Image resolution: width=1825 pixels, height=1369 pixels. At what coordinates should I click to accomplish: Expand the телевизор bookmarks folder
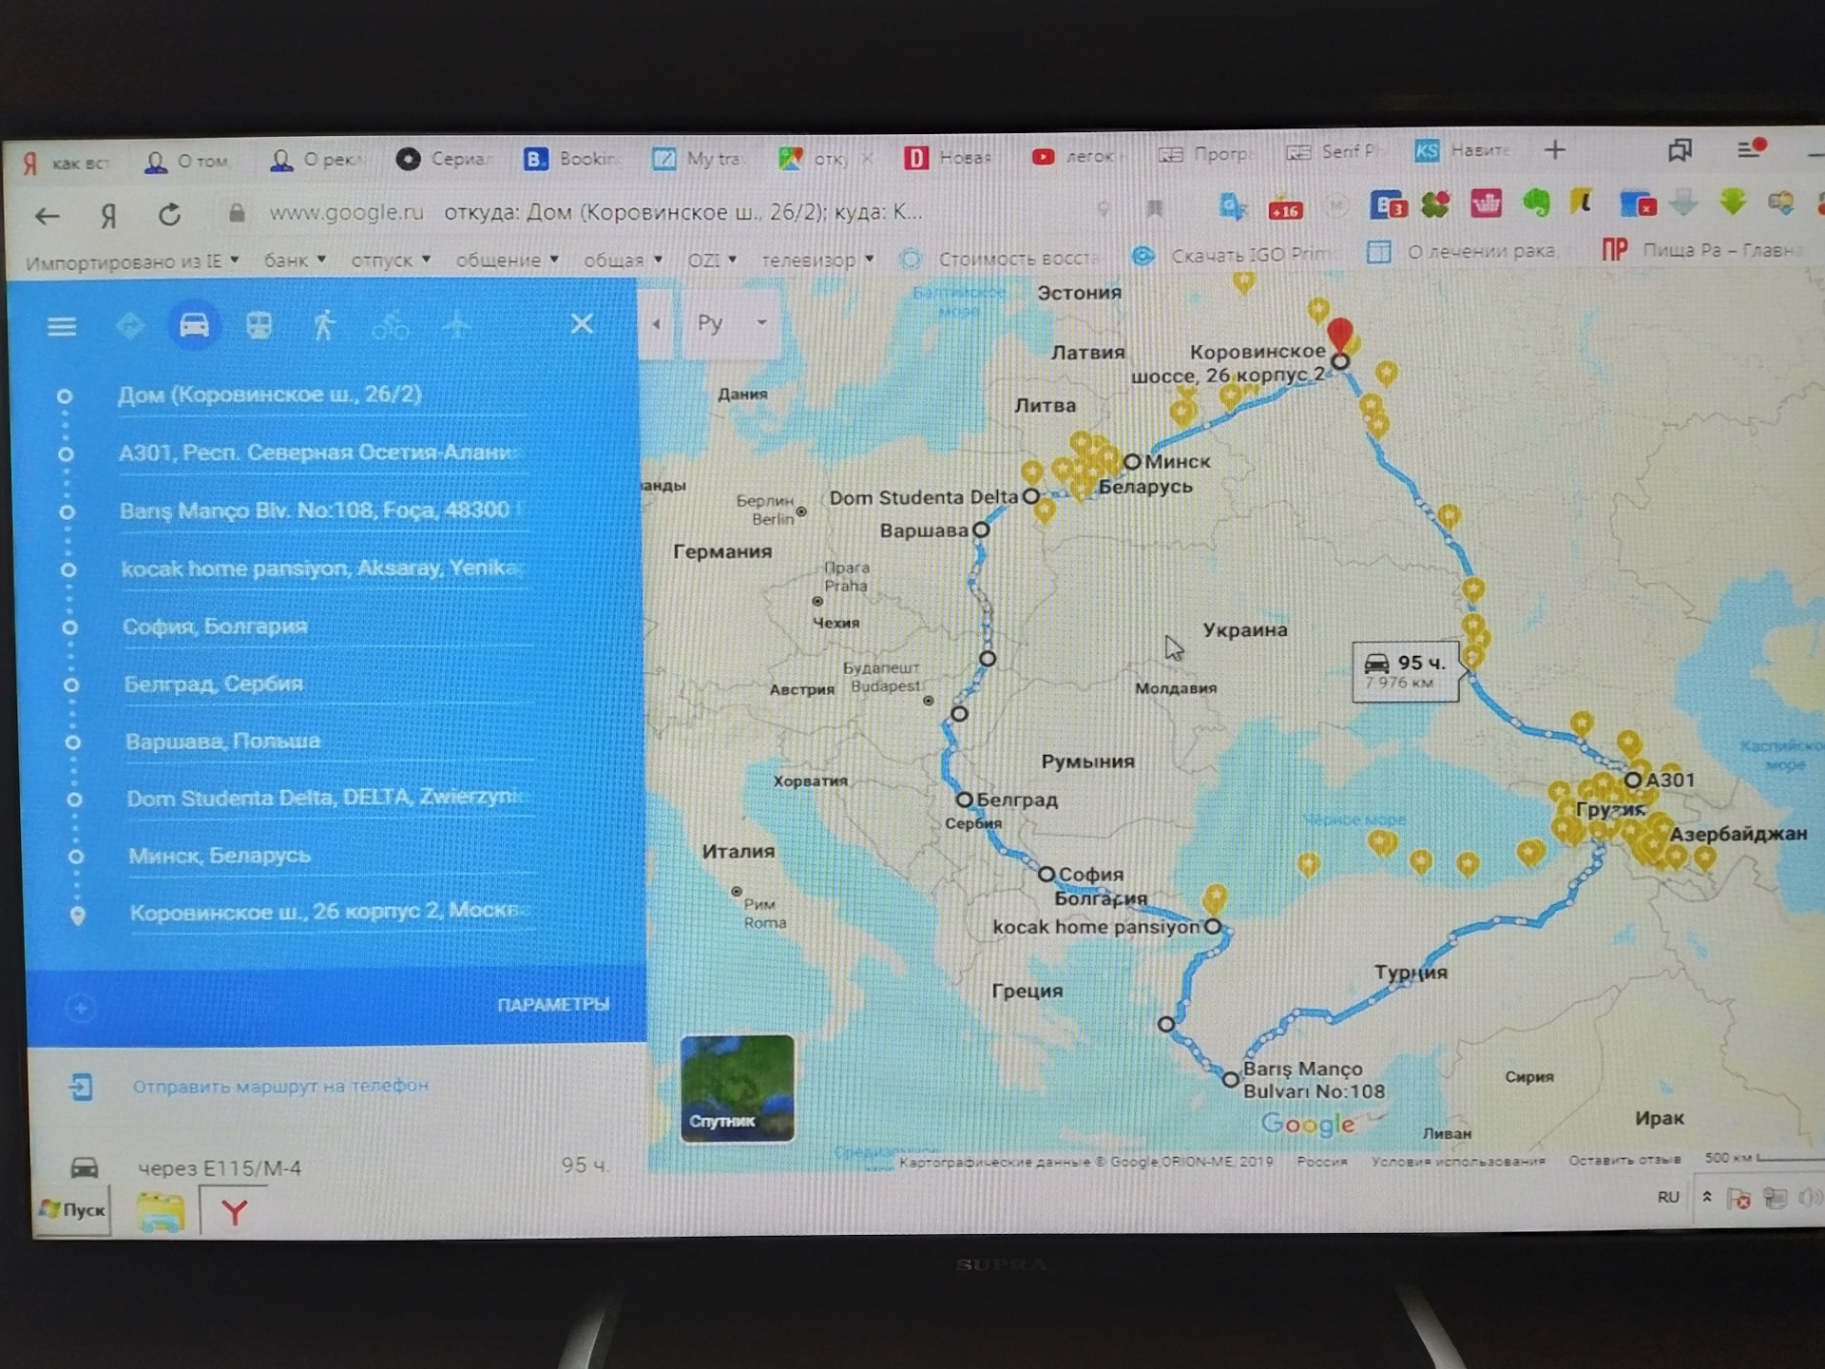pyautogui.click(x=817, y=260)
